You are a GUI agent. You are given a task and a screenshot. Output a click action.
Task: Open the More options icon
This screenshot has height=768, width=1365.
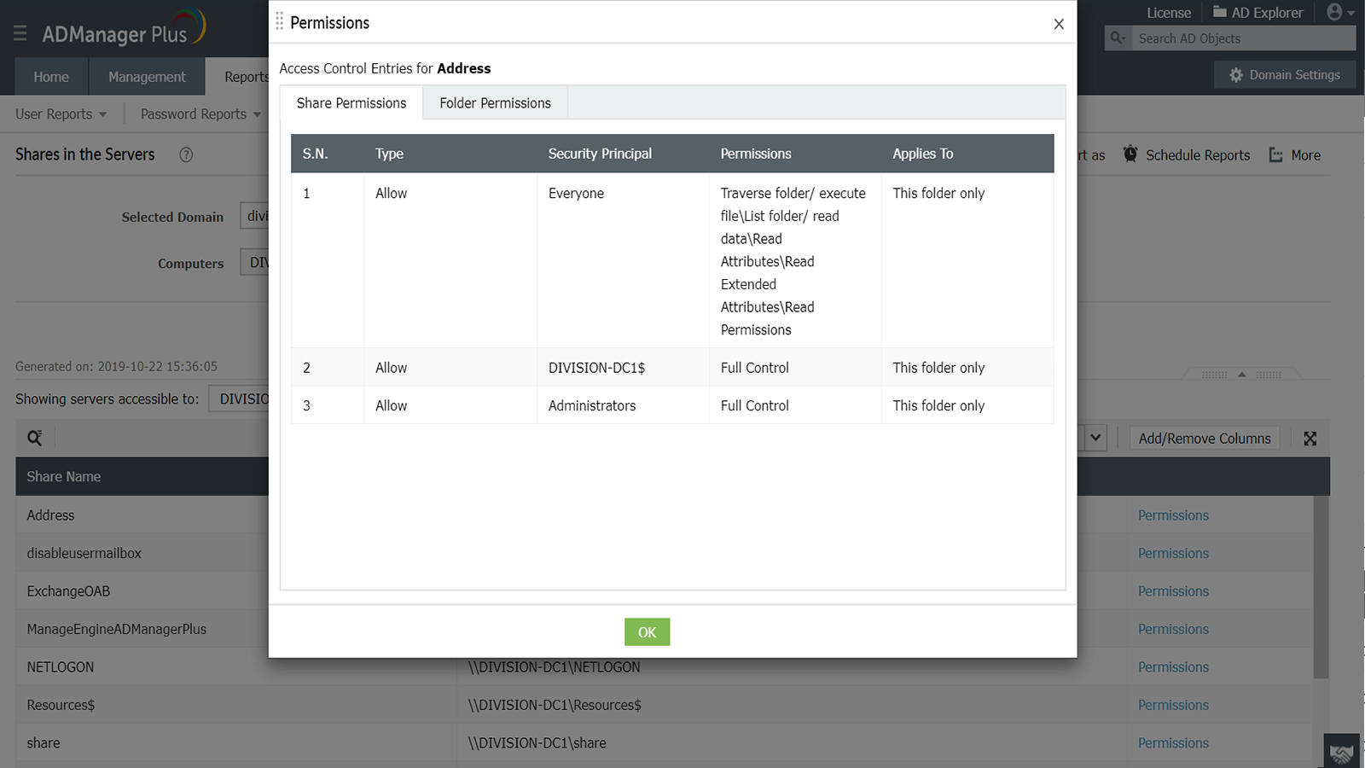[1276, 154]
